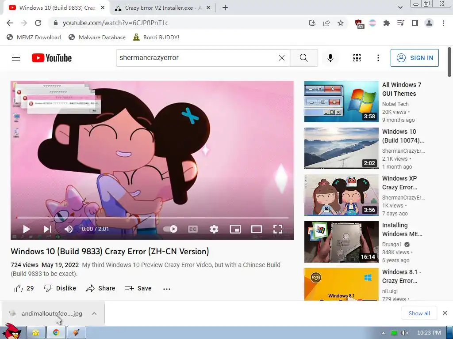Open a new browser tab
The height and width of the screenshot is (339, 453).
tap(225, 8)
